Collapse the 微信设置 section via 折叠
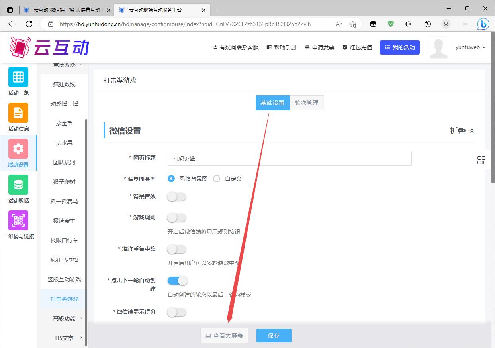The height and width of the screenshot is (348, 495). (462, 131)
